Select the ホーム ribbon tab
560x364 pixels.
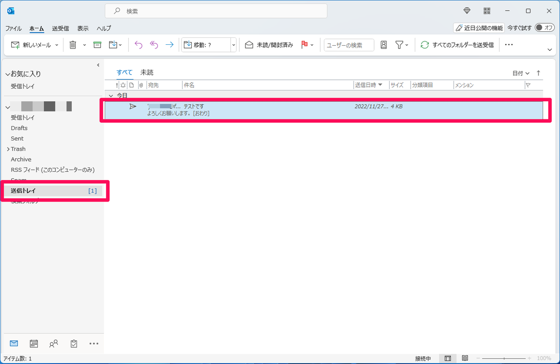(x=37, y=28)
